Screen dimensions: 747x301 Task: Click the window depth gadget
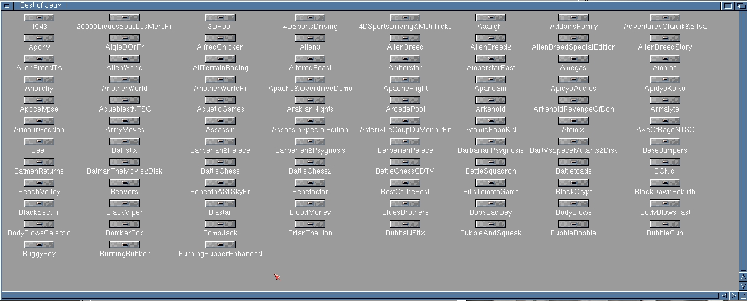pyautogui.click(x=741, y=5)
